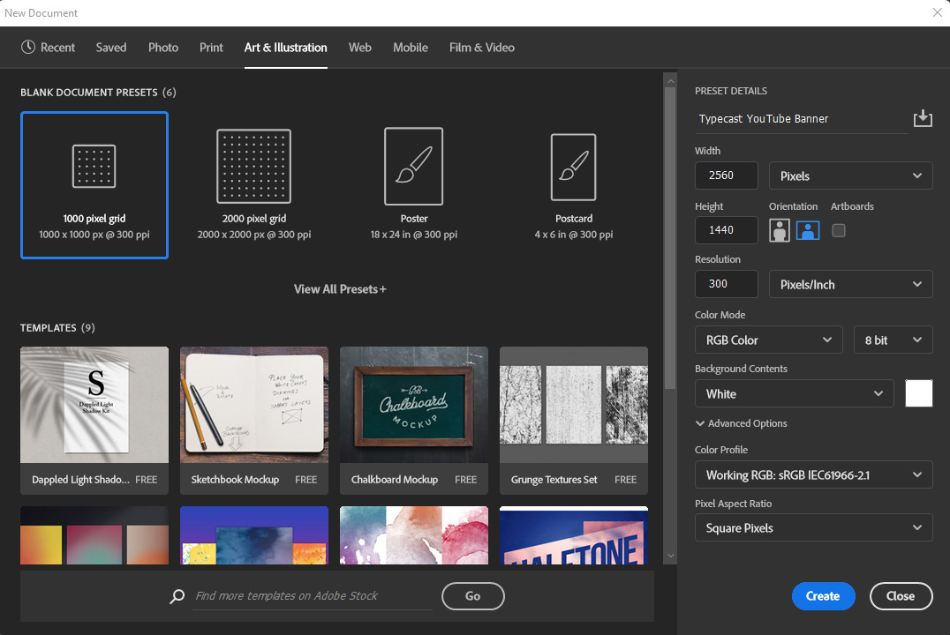The image size is (950, 635).
Task: Click the search magnifier in Adobe Stock field
Action: [x=176, y=596]
